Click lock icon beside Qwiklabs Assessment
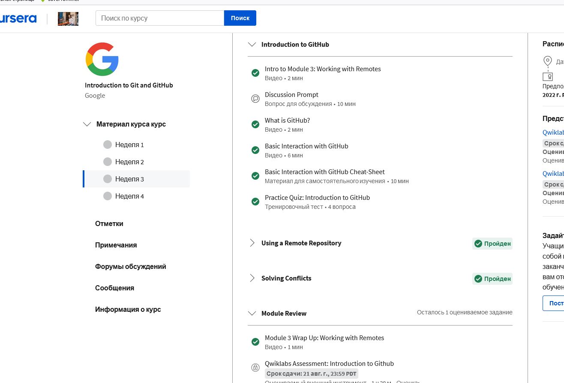This screenshot has height=383, width=564. pos(255,368)
